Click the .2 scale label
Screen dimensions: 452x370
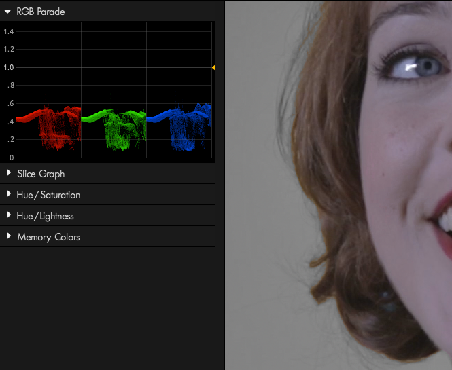point(11,139)
